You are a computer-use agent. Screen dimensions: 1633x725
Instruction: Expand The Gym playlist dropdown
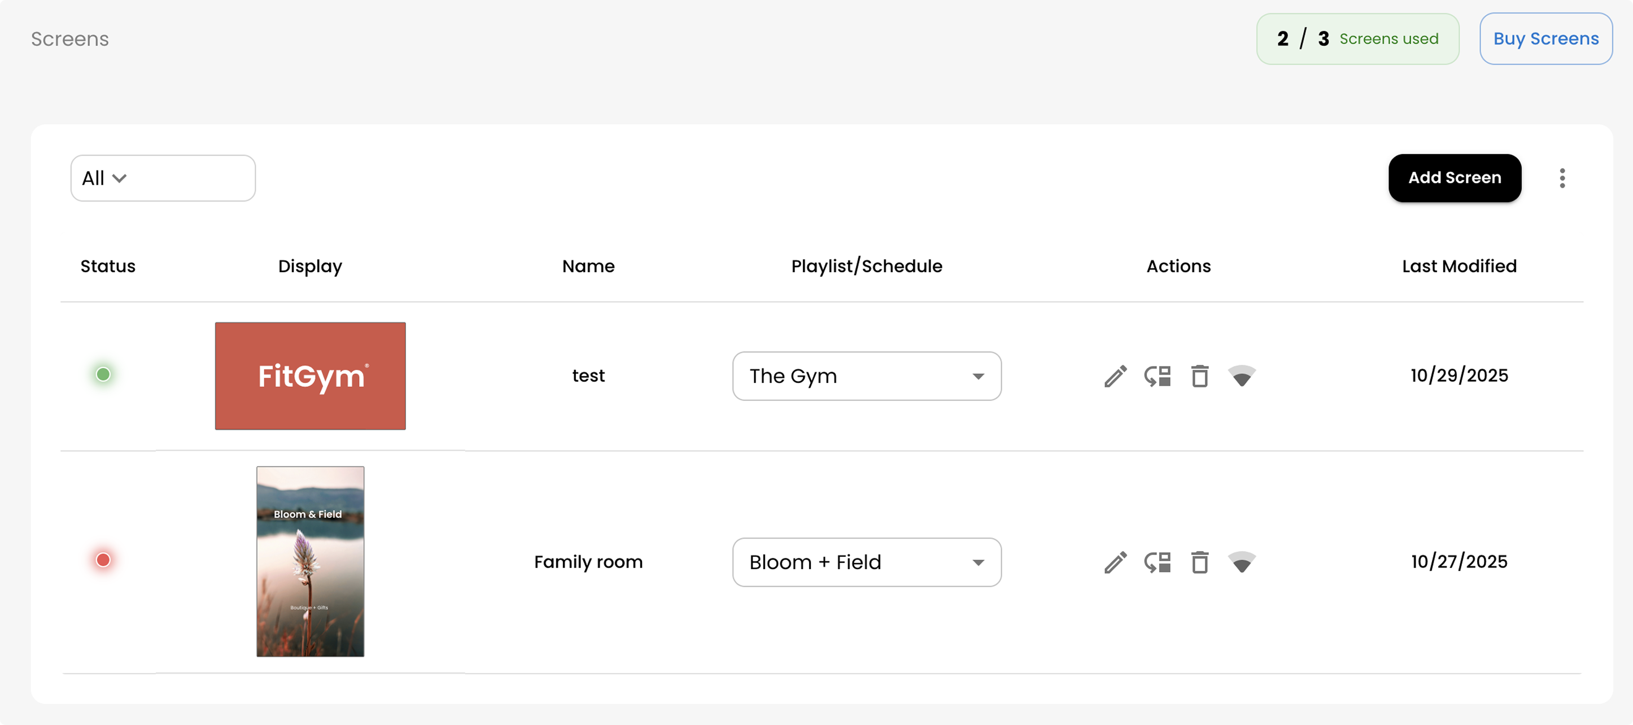tap(867, 376)
